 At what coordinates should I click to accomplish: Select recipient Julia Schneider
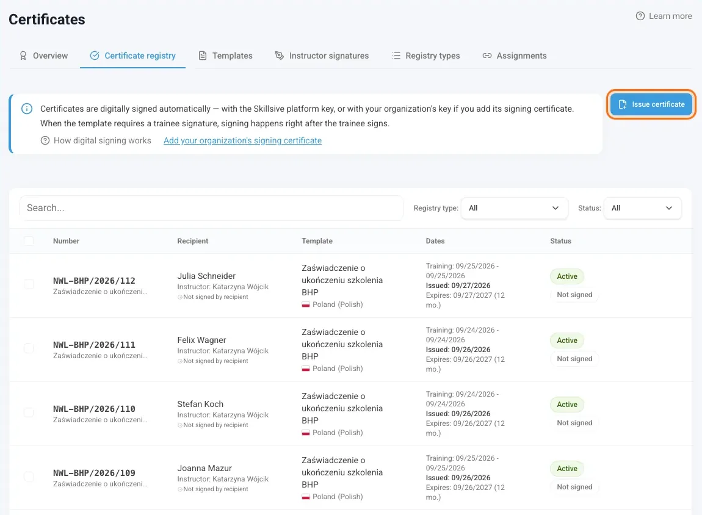click(206, 276)
